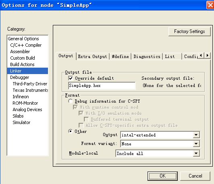
Task: Switch to the Output tab
Action: coord(66,56)
